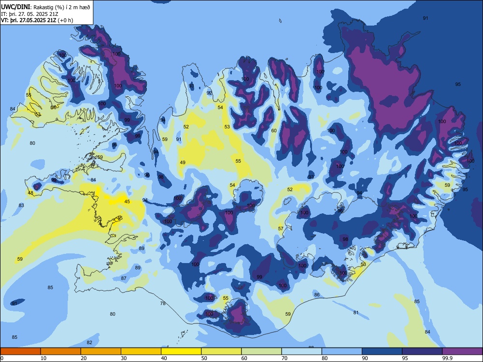
Task: Click the 'IT: þri. 27. 05. 2025 21Z' line
Action: click(x=29, y=14)
